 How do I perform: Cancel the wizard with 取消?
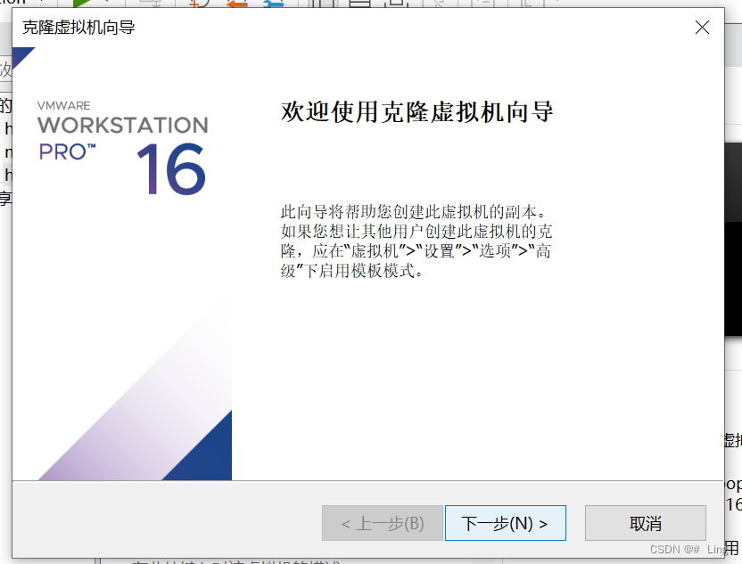coord(646,523)
